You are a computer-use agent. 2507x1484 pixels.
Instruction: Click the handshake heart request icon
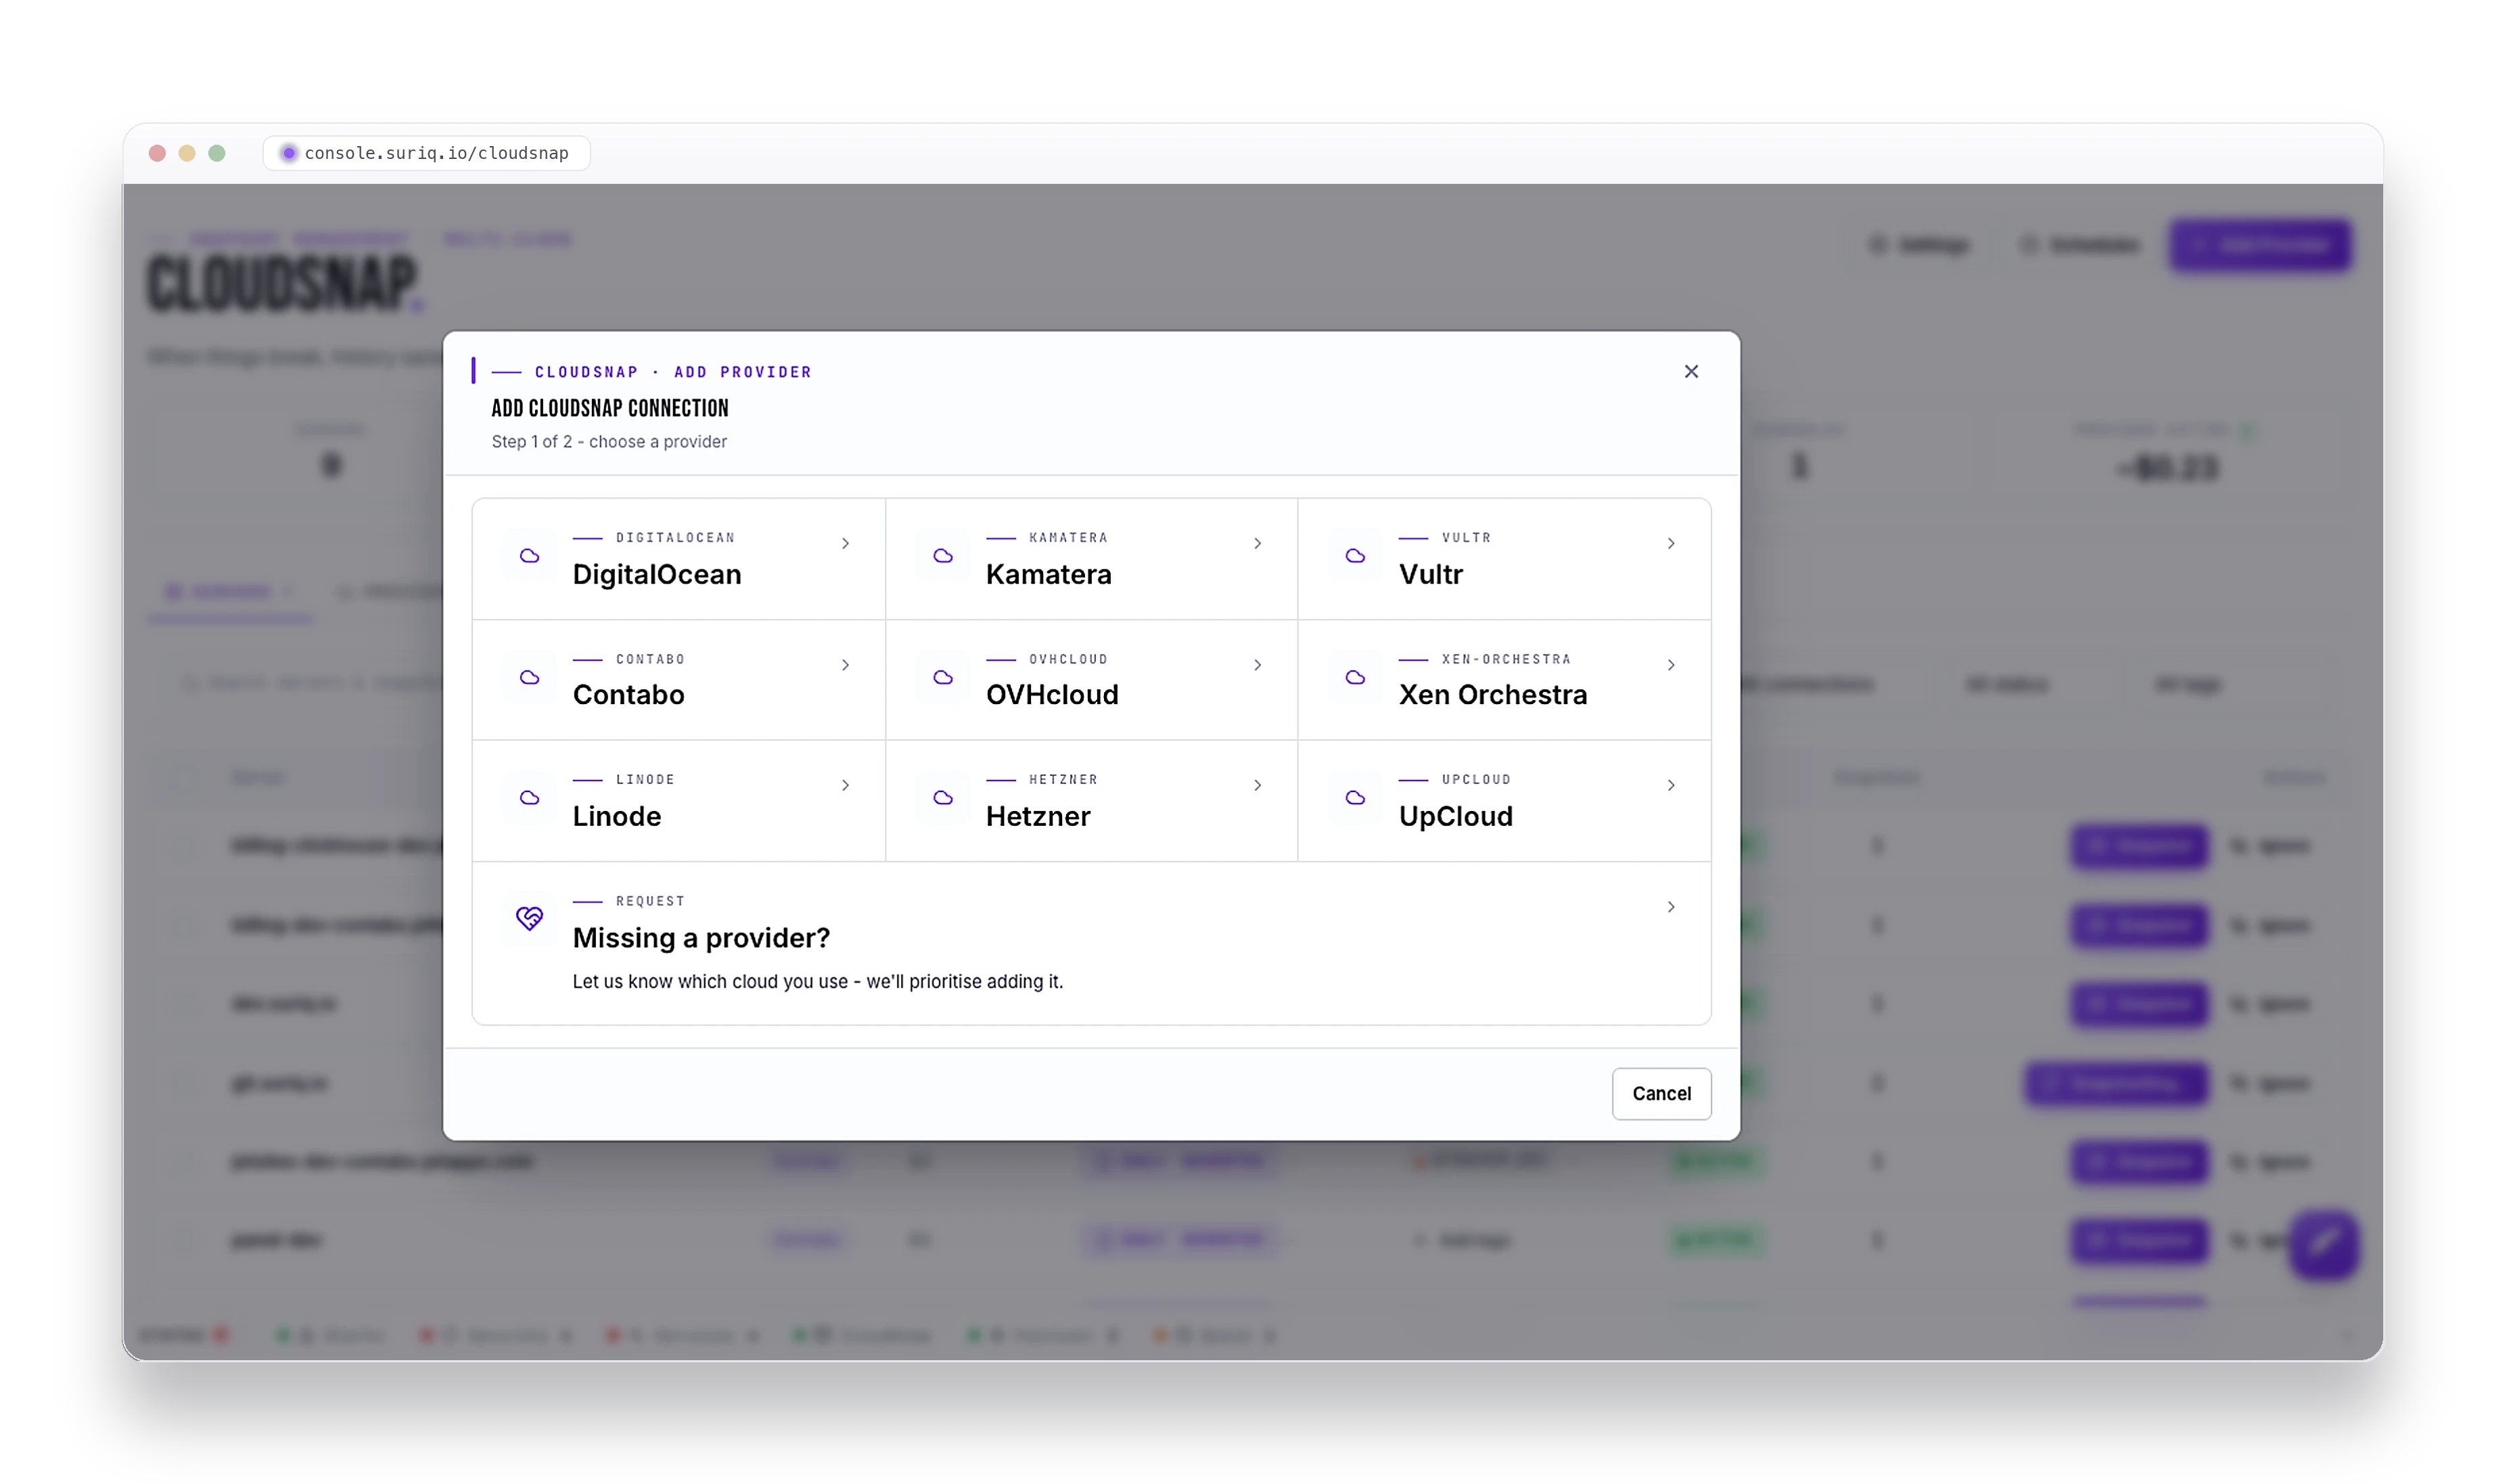click(x=530, y=918)
